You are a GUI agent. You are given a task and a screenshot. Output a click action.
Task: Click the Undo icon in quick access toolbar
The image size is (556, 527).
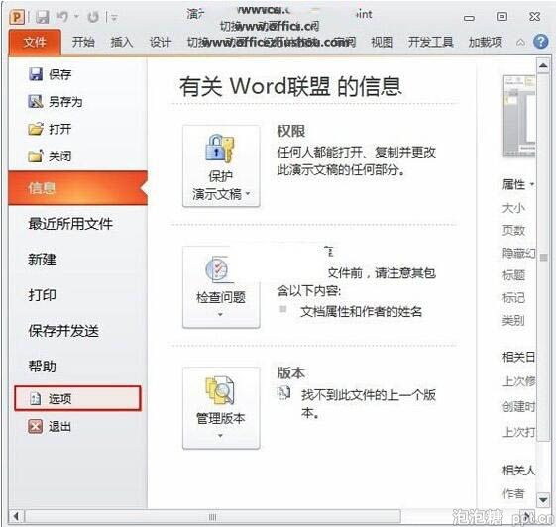(x=63, y=17)
